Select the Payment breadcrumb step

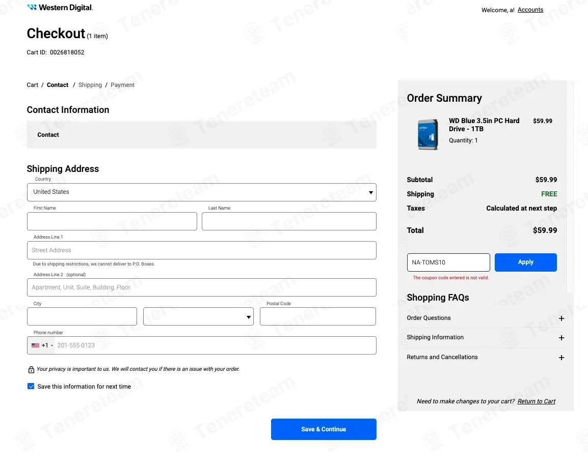point(122,85)
